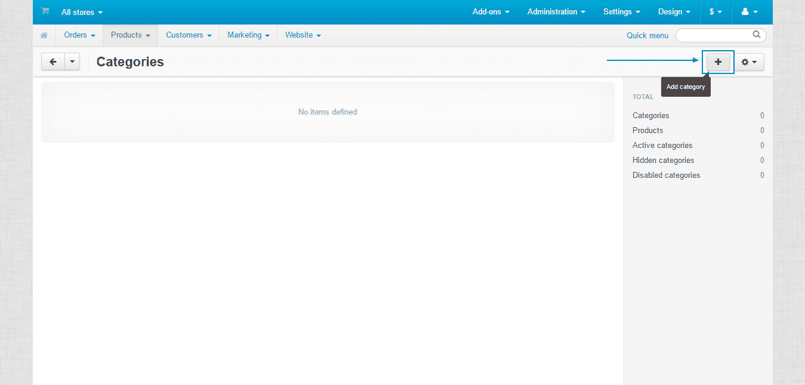Open the user account menu
This screenshot has height=385, width=805.
click(750, 11)
